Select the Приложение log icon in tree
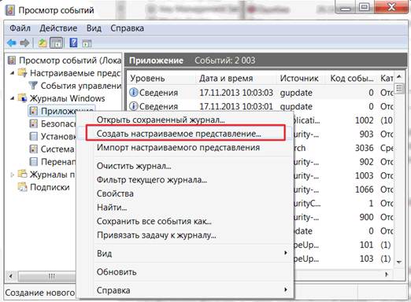 [x=33, y=111]
